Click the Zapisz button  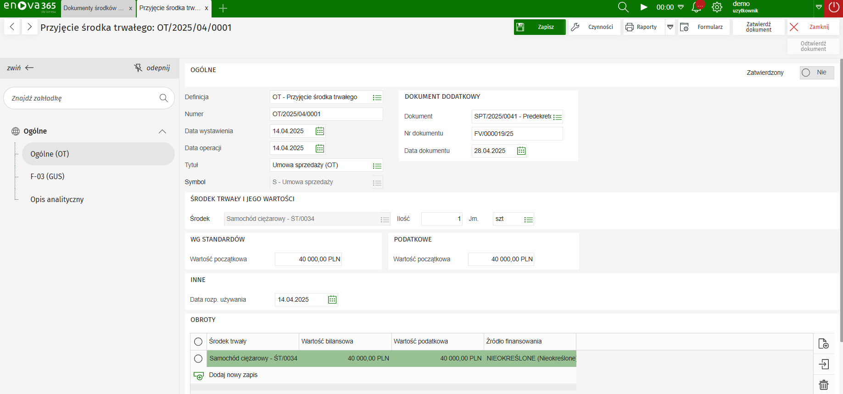540,27
